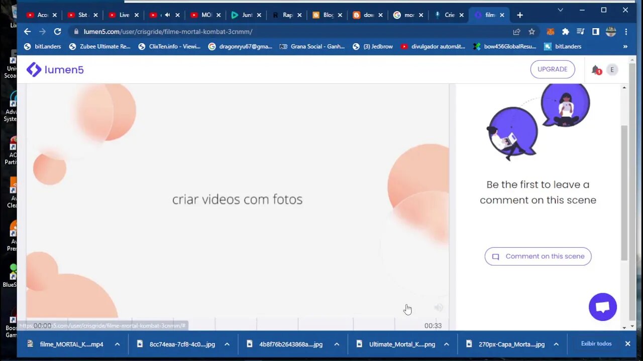Viewport: 643px width, 361px height.
Task: Expand options for 8cc74eaa jpg download
Action: point(227,344)
